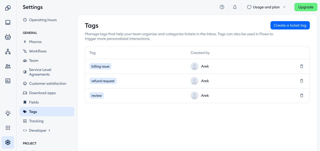Open the Analytics chart icon in sidebar
Viewport: 320px width, 151px height.
click(8, 81)
